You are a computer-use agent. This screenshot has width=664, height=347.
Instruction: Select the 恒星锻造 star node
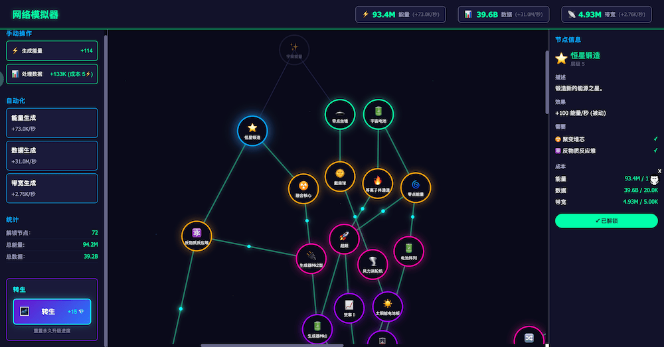[252, 130]
